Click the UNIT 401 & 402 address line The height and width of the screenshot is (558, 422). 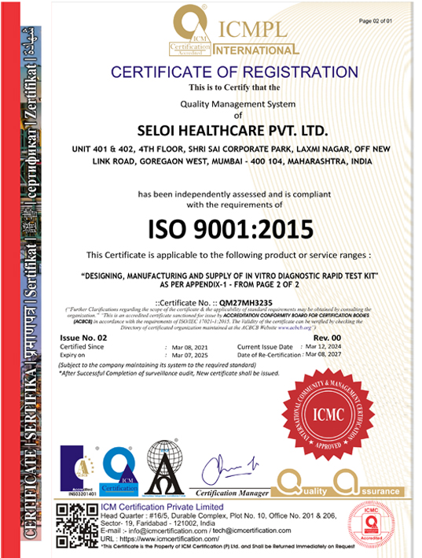[x=231, y=149]
